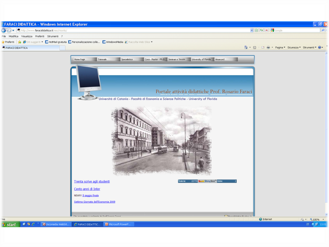Open the Preferiti star favorites button
Viewport: 329px width, 247px height.
(8, 42)
